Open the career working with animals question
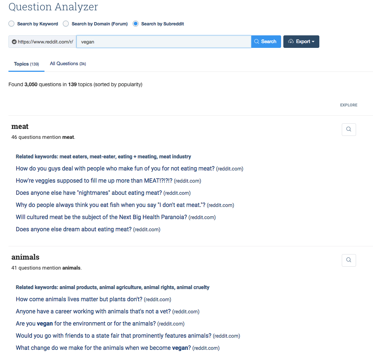 pyautogui.click(x=93, y=312)
